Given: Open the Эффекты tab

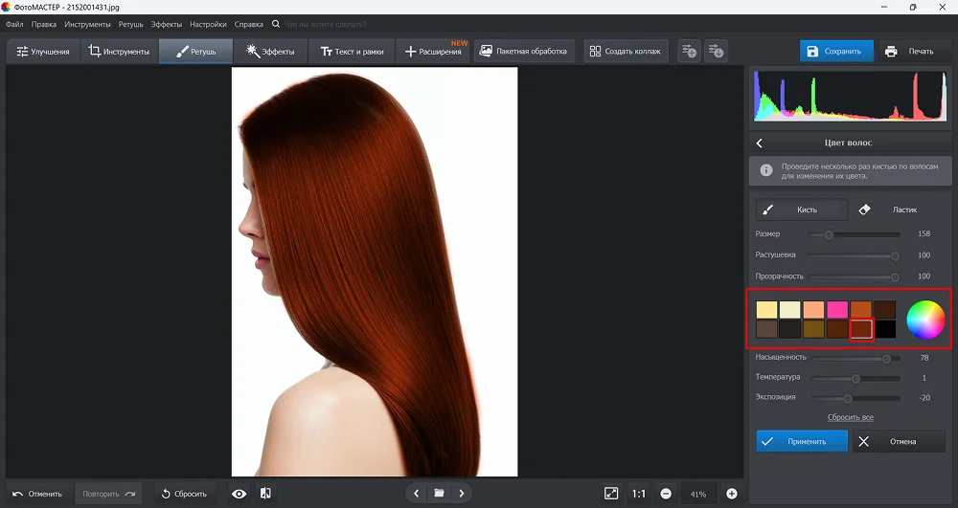Looking at the screenshot, I should point(270,52).
